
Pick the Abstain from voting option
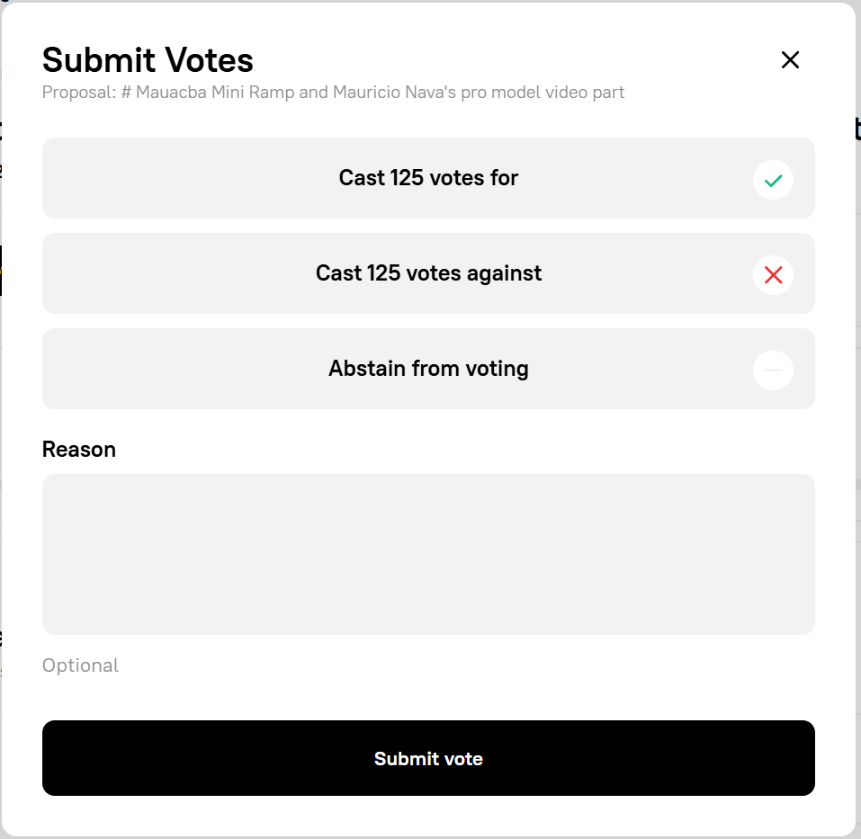428,369
